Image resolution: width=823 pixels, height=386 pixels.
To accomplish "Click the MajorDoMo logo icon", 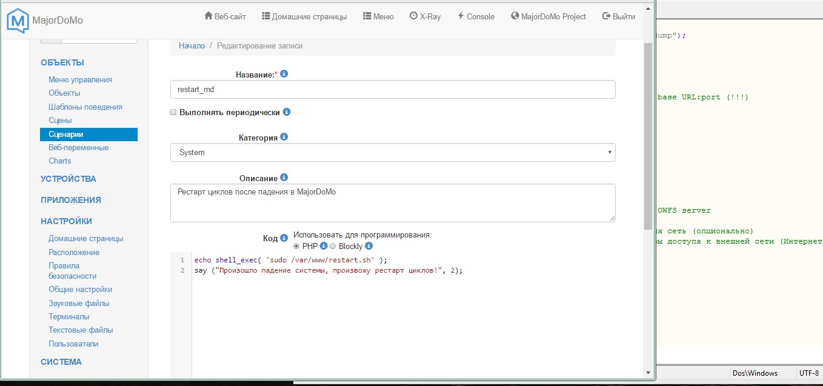I will 18,20.
